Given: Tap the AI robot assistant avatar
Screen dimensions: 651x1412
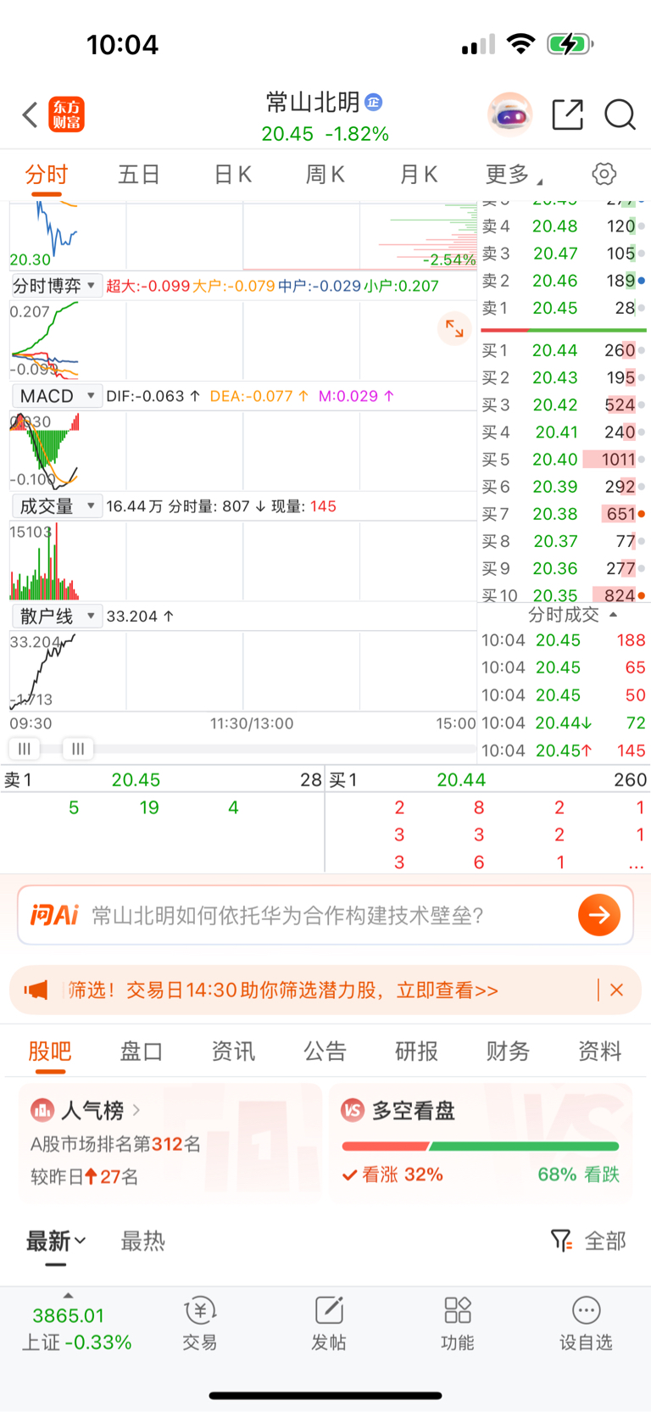Looking at the screenshot, I should click(509, 114).
